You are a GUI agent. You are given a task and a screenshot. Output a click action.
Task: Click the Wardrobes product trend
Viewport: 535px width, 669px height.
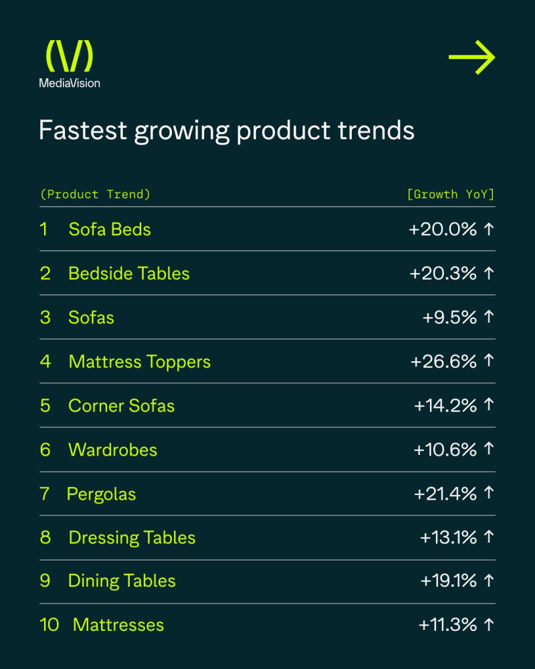[112, 450]
